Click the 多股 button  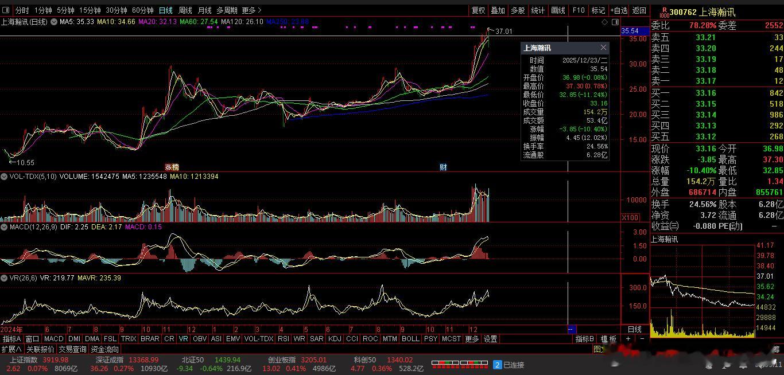[x=518, y=10]
